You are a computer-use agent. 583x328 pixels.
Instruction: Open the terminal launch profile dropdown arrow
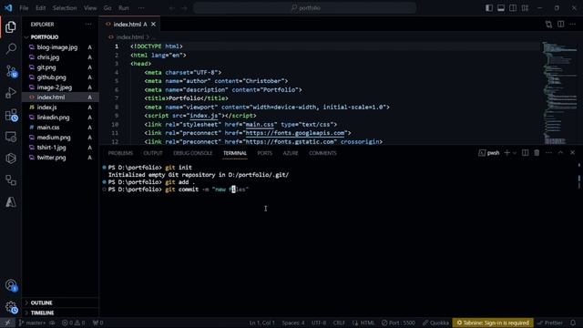point(515,153)
